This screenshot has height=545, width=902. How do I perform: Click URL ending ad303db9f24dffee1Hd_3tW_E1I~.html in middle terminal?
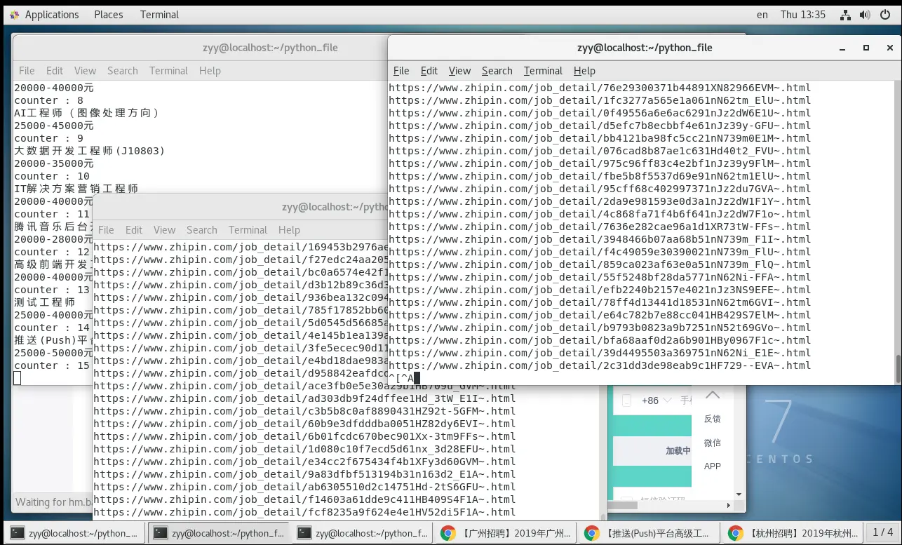(x=304, y=398)
